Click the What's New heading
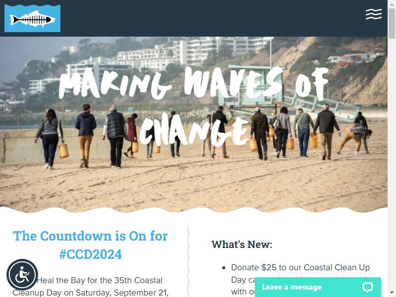 coord(242,245)
